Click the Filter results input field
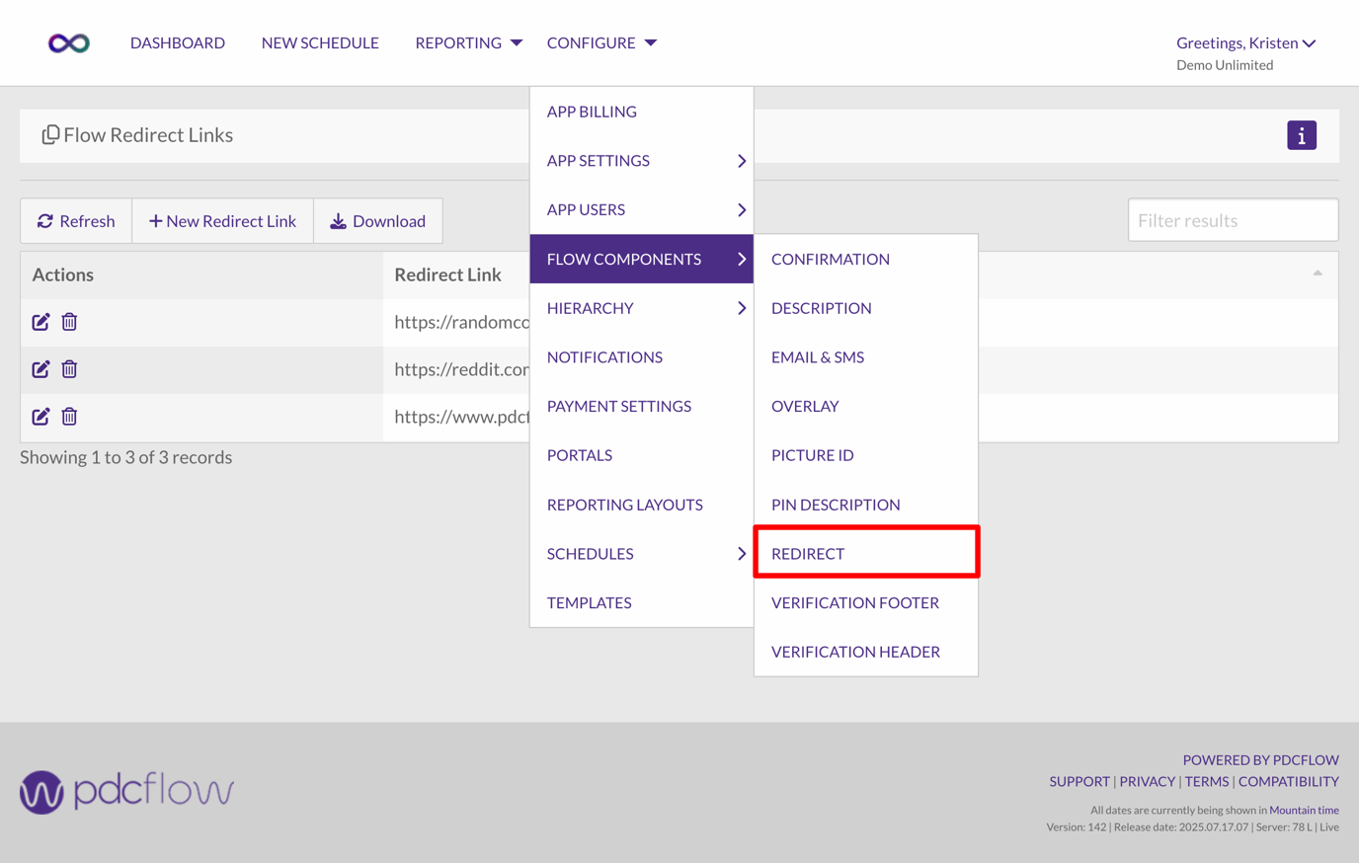Image resolution: width=1359 pixels, height=863 pixels. 1233,219
